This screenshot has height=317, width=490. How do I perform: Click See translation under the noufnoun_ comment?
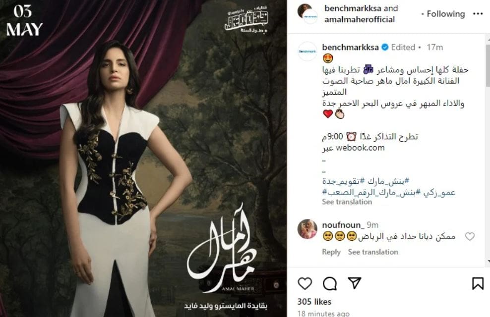[373, 252]
